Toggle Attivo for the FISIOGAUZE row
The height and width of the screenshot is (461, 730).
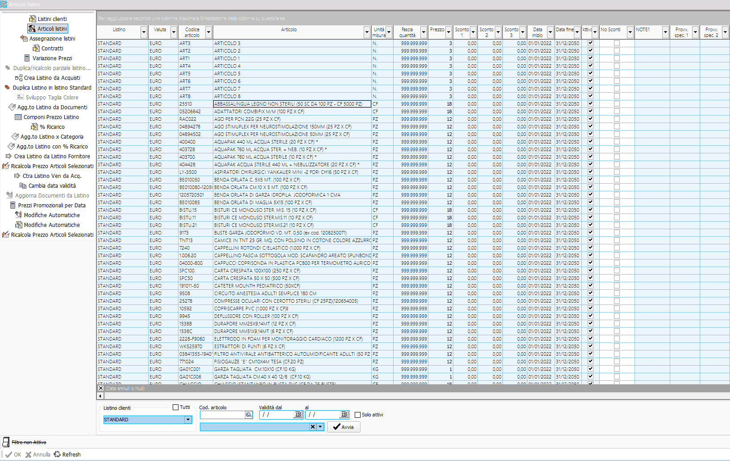(590, 362)
